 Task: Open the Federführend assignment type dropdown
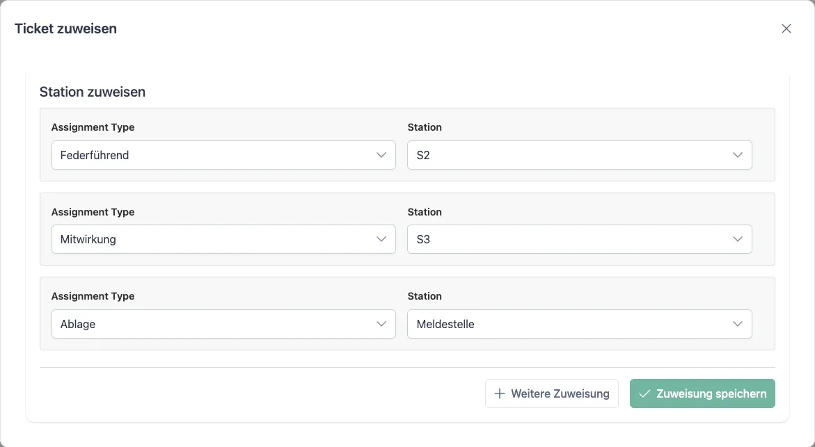pyautogui.click(x=209, y=155)
